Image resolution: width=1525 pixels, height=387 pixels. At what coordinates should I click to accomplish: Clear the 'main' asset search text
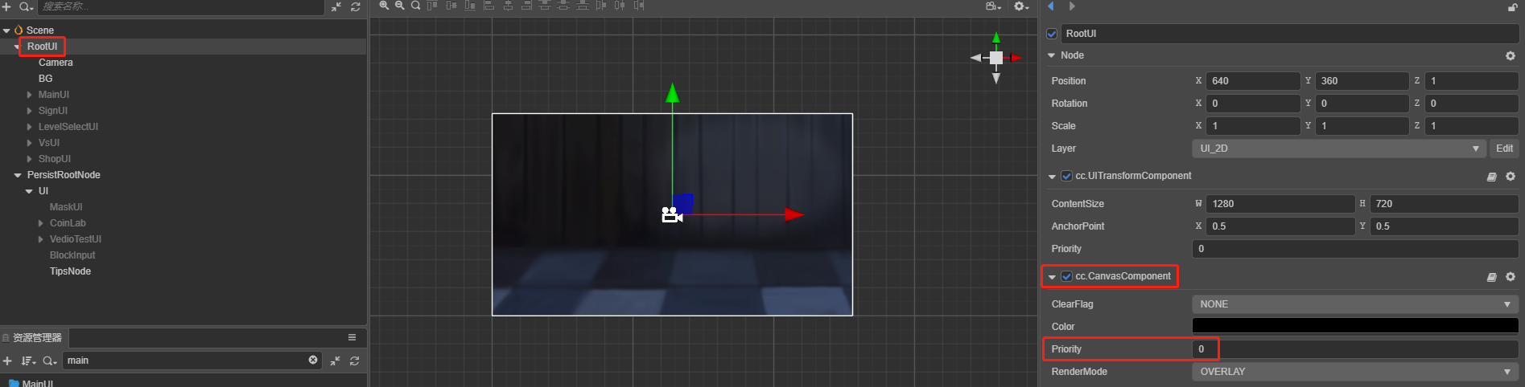tap(313, 360)
